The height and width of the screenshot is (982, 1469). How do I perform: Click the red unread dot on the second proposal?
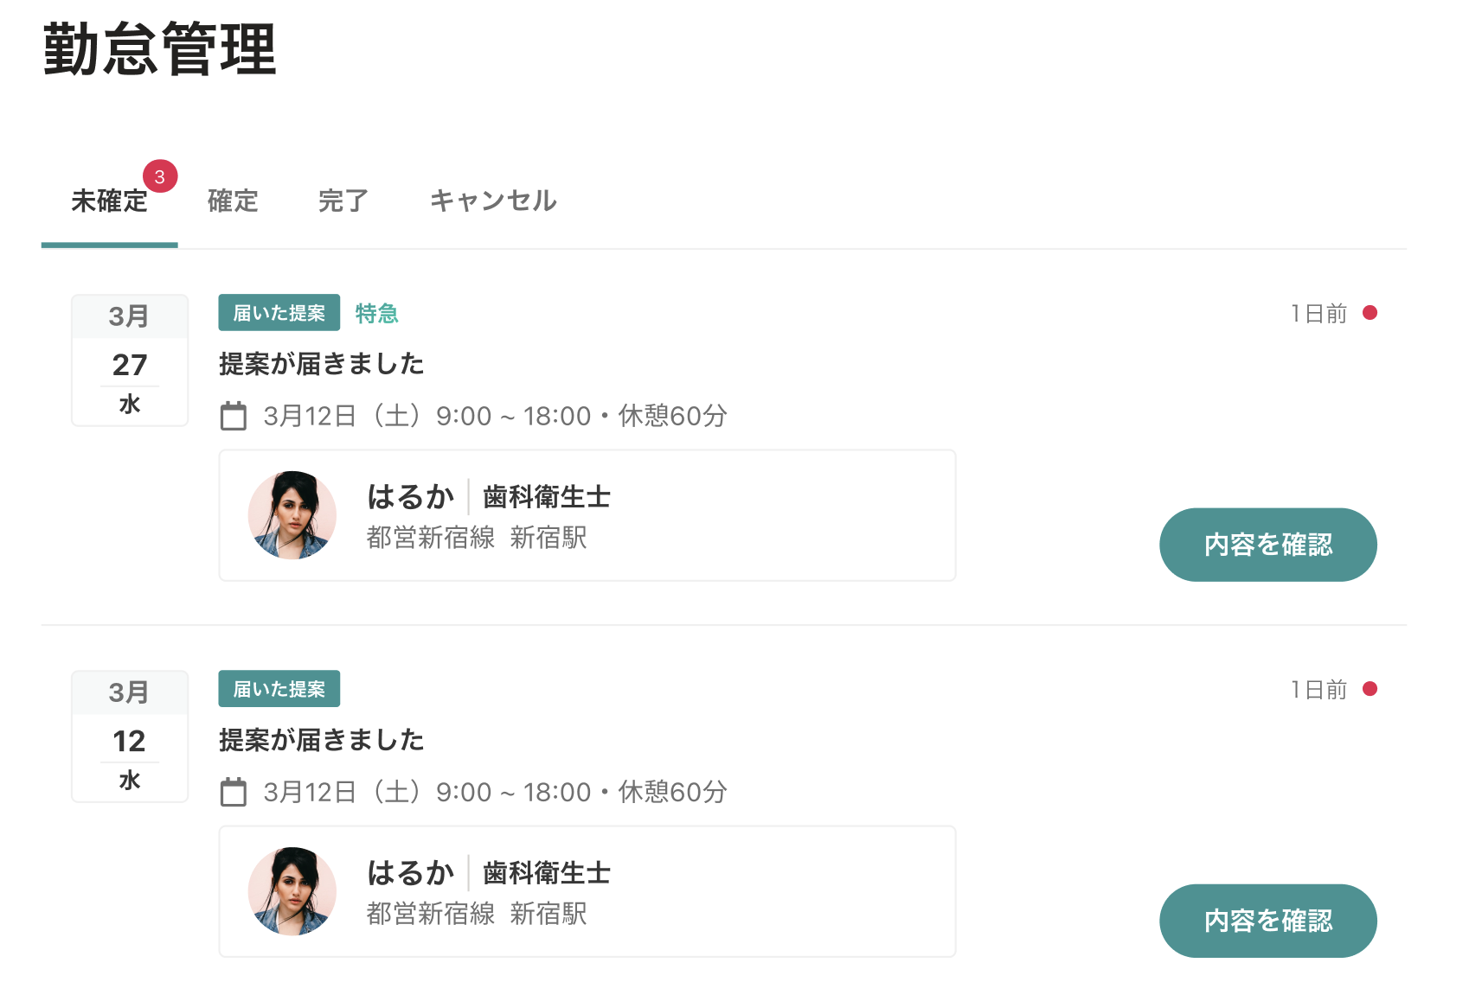pos(1370,689)
